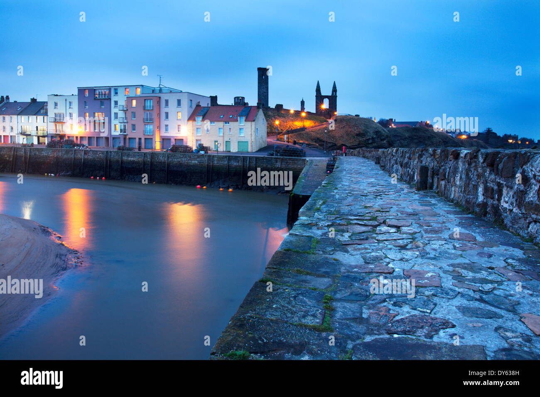Click the alamy logo in bottom bar

click(x=42, y=378)
